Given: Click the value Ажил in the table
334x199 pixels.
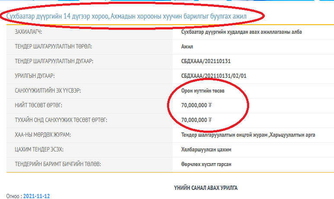Looking at the screenshot, I should tap(187, 46).
